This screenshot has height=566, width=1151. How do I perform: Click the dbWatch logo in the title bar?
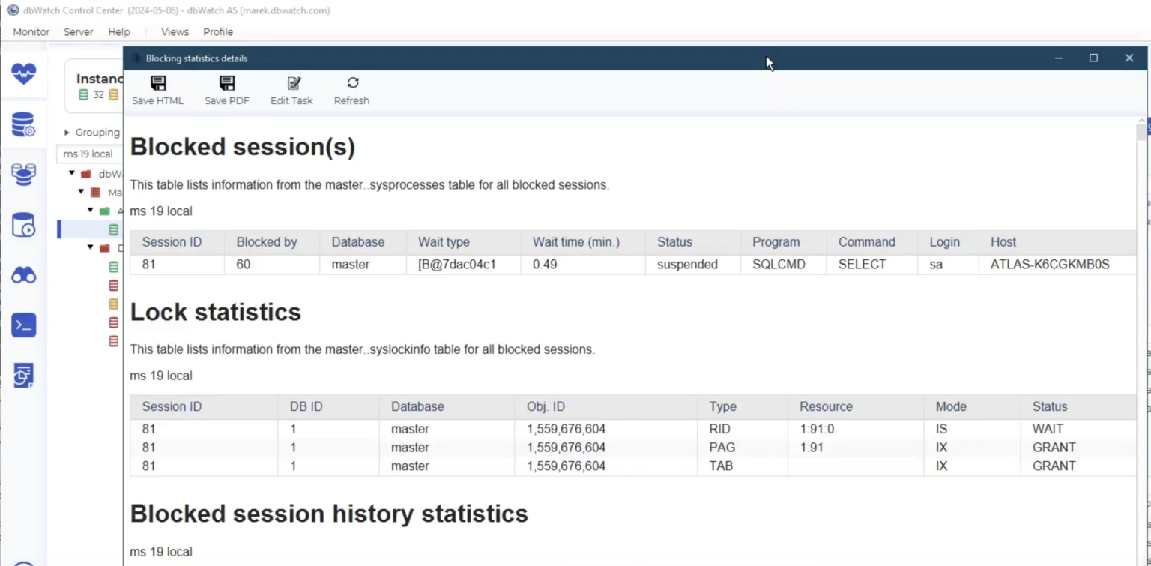tap(12, 10)
